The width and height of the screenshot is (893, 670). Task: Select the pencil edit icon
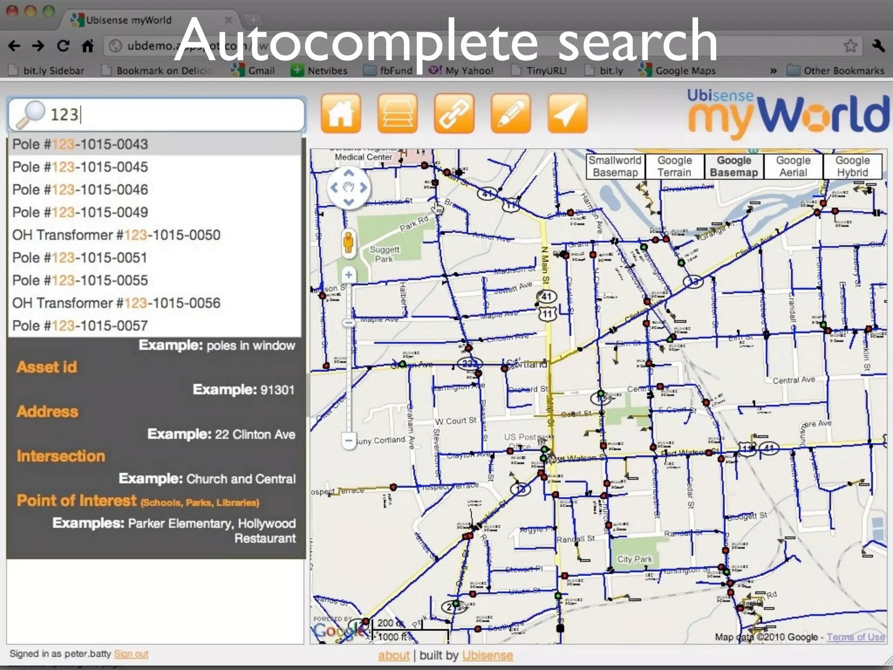coord(511,113)
